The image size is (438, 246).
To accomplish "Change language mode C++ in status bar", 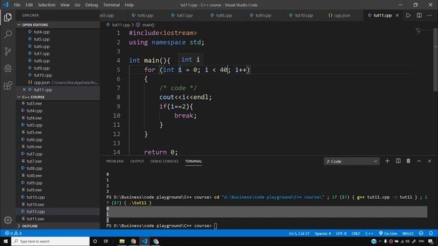I will click(x=369, y=233).
